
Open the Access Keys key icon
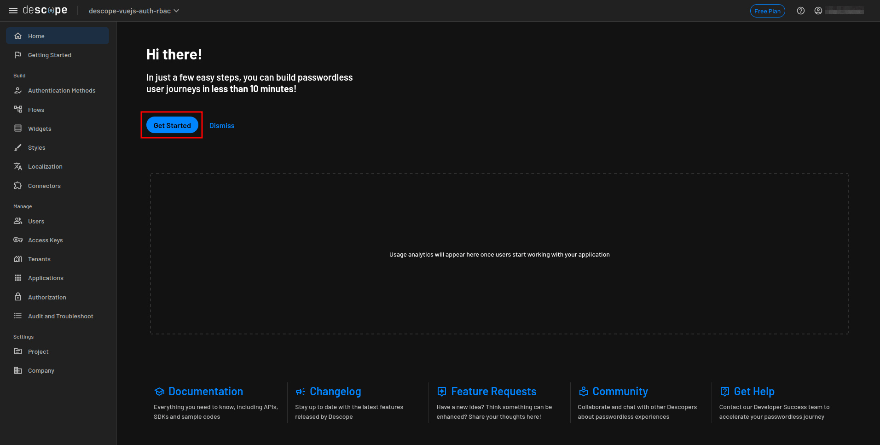(x=18, y=240)
